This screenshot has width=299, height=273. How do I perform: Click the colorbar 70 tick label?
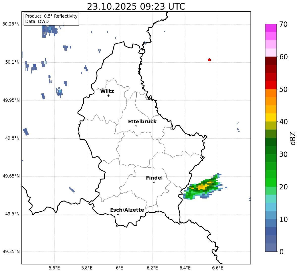point(283,24)
